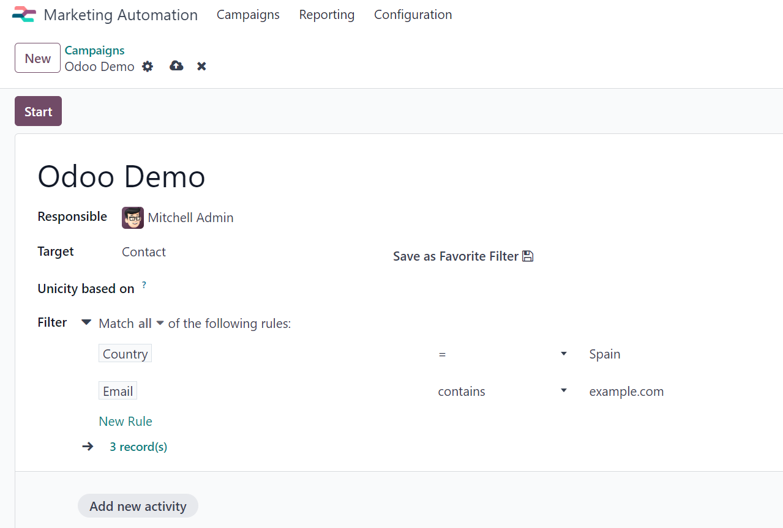Open the Reporting menu
This screenshot has width=783, height=528.
click(x=327, y=15)
